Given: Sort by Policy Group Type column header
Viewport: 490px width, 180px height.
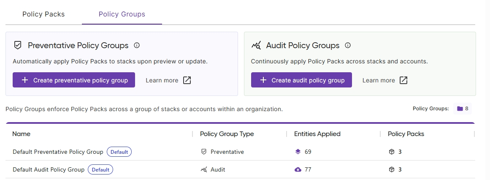Looking at the screenshot, I should 227,134.
